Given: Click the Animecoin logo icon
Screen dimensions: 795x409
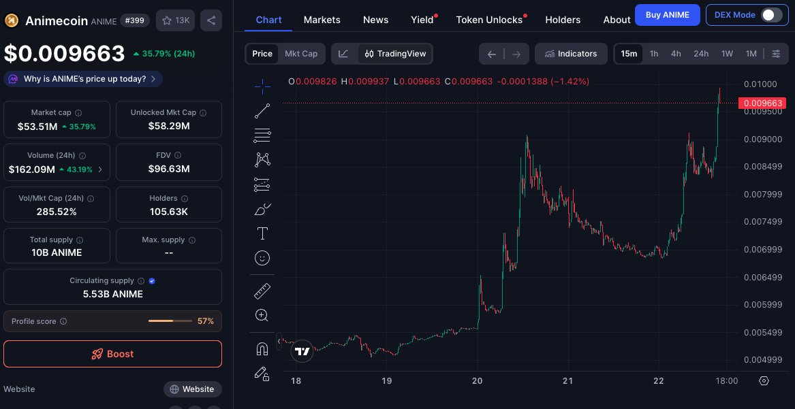Looking at the screenshot, I should [x=12, y=20].
